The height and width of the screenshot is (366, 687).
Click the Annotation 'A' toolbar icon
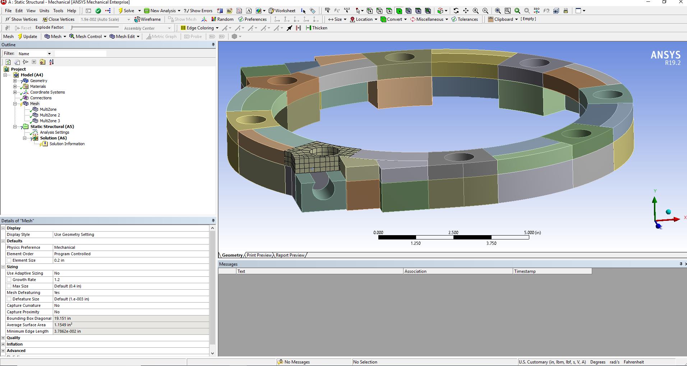(x=249, y=11)
